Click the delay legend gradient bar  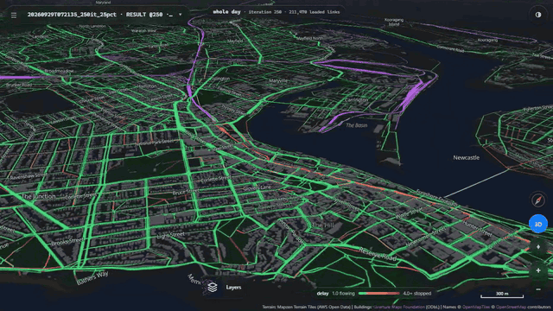[x=378, y=294]
